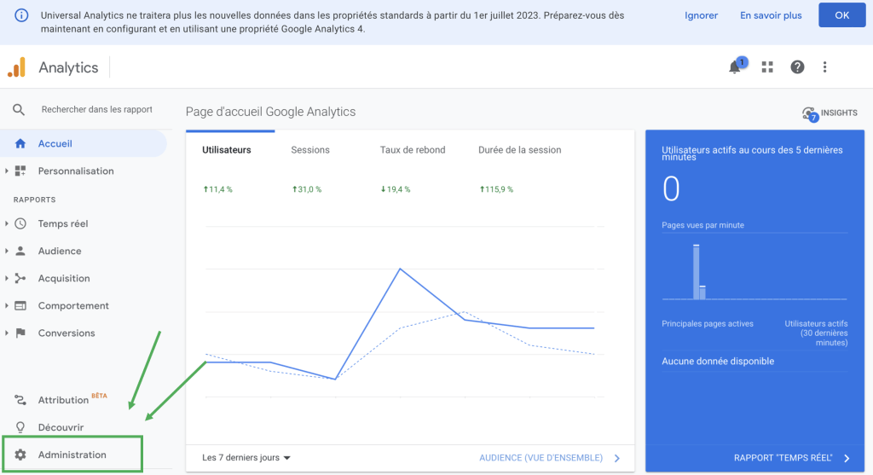Expand the Temps réel section arrow

[7, 223]
